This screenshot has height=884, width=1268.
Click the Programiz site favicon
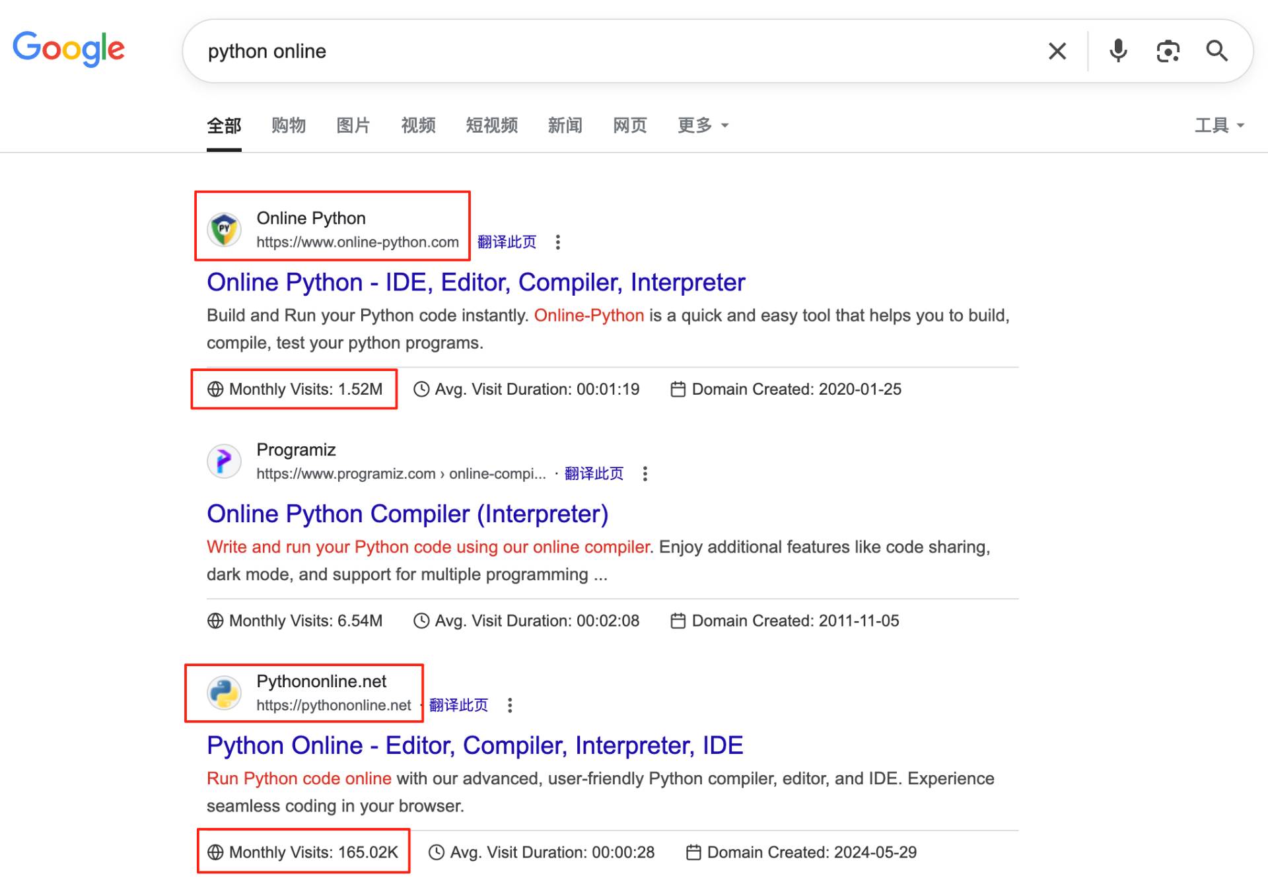pyautogui.click(x=224, y=461)
